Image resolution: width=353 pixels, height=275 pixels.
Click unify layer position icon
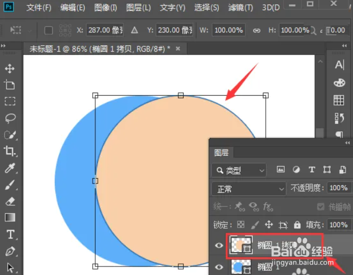[x=240, y=206]
